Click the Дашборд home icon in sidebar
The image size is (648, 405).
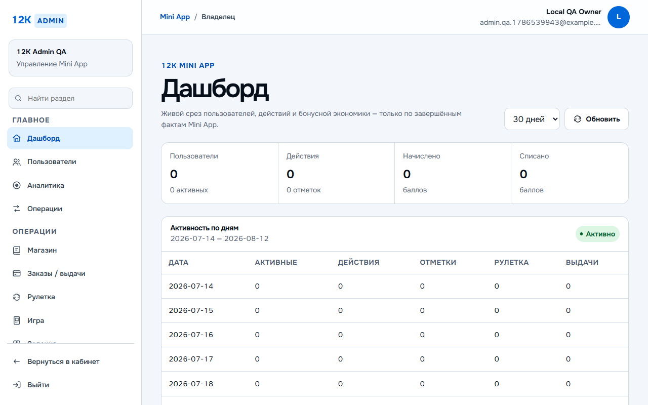tap(17, 138)
